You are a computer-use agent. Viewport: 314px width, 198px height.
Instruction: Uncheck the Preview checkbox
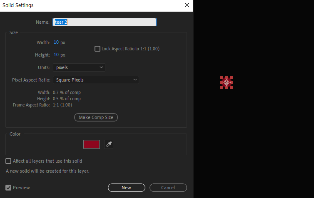(8, 188)
